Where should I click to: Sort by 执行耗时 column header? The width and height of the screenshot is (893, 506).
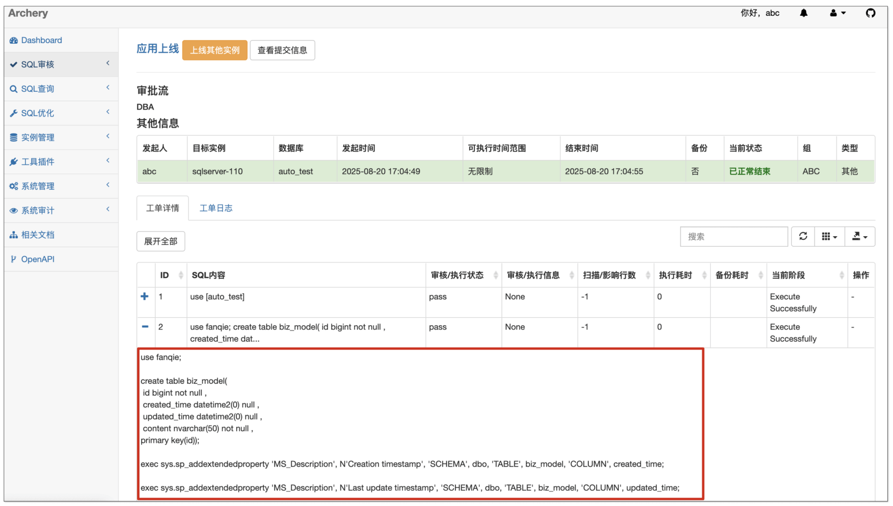682,275
